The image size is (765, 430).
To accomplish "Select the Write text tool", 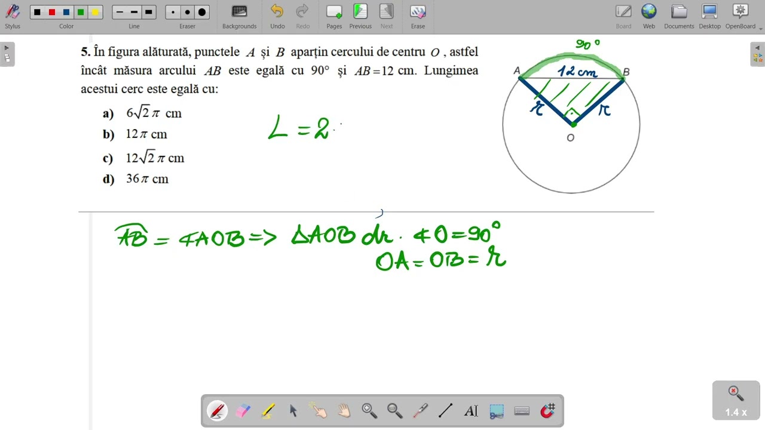I will tap(471, 411).
